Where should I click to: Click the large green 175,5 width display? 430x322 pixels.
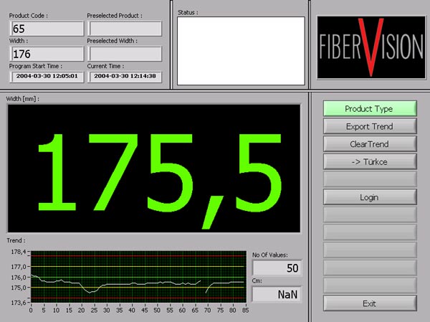coord(154,168)
